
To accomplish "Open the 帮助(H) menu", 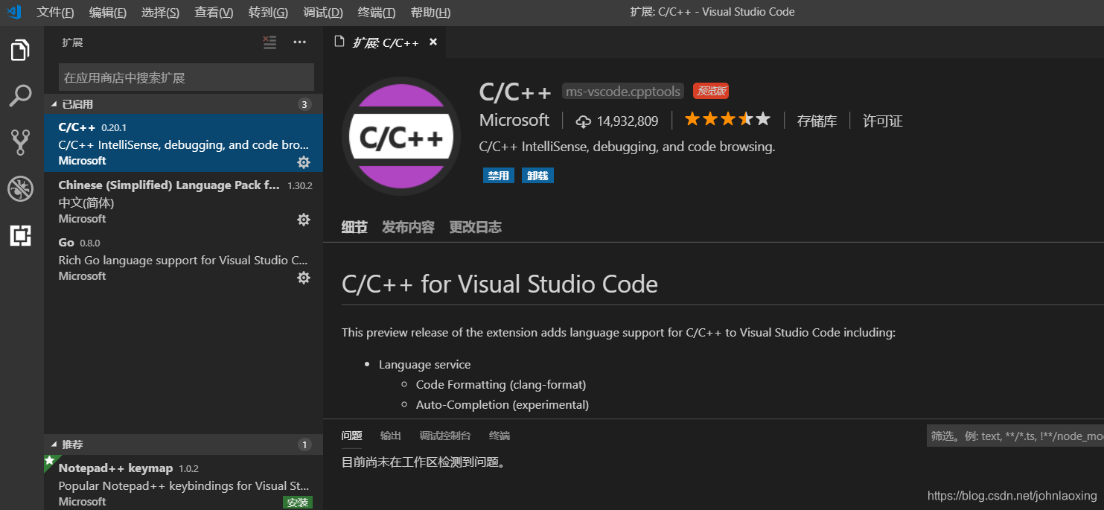I will (430, 13).
